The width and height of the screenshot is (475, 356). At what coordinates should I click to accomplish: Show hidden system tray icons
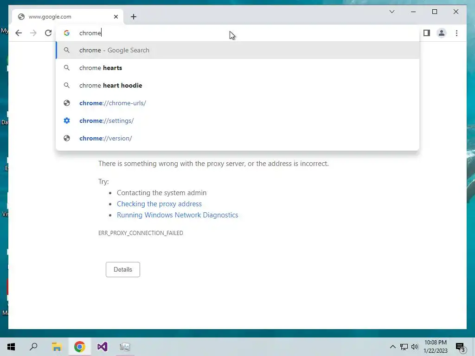pyautogui.click(x=392, y=347)
